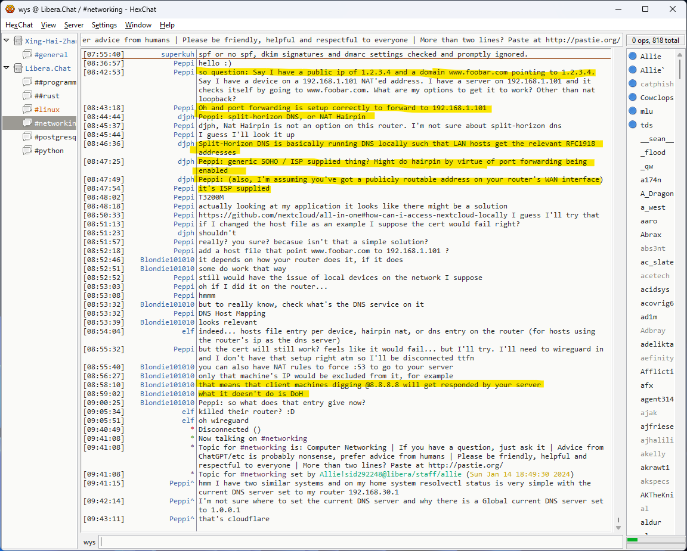
Task: Click the blue status dot beside tds
Action: 633,125
